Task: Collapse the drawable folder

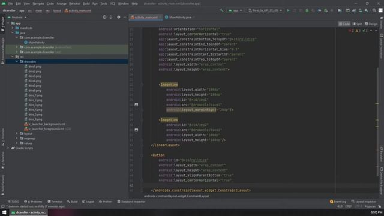Action: point(17,61)
